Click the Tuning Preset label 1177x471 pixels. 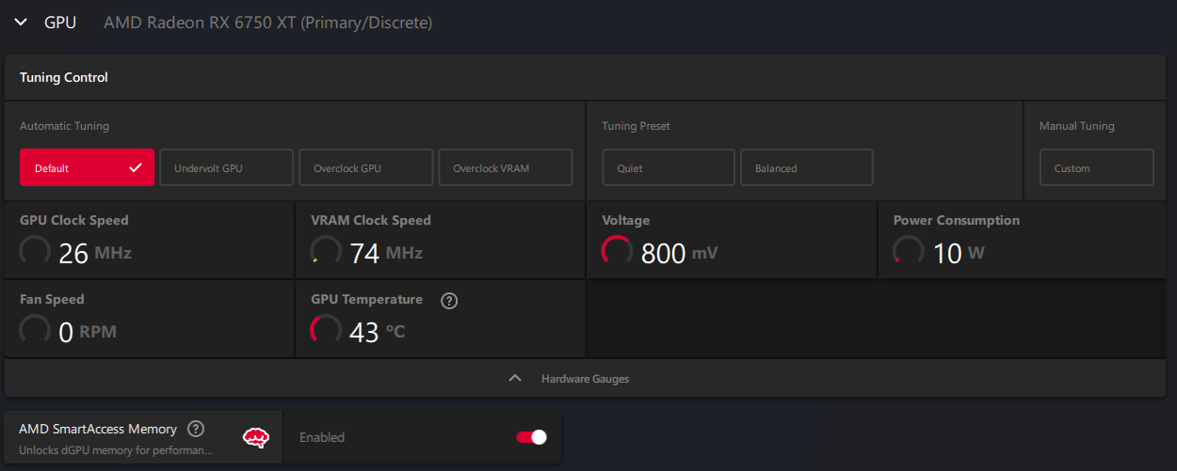click(636, 126)
